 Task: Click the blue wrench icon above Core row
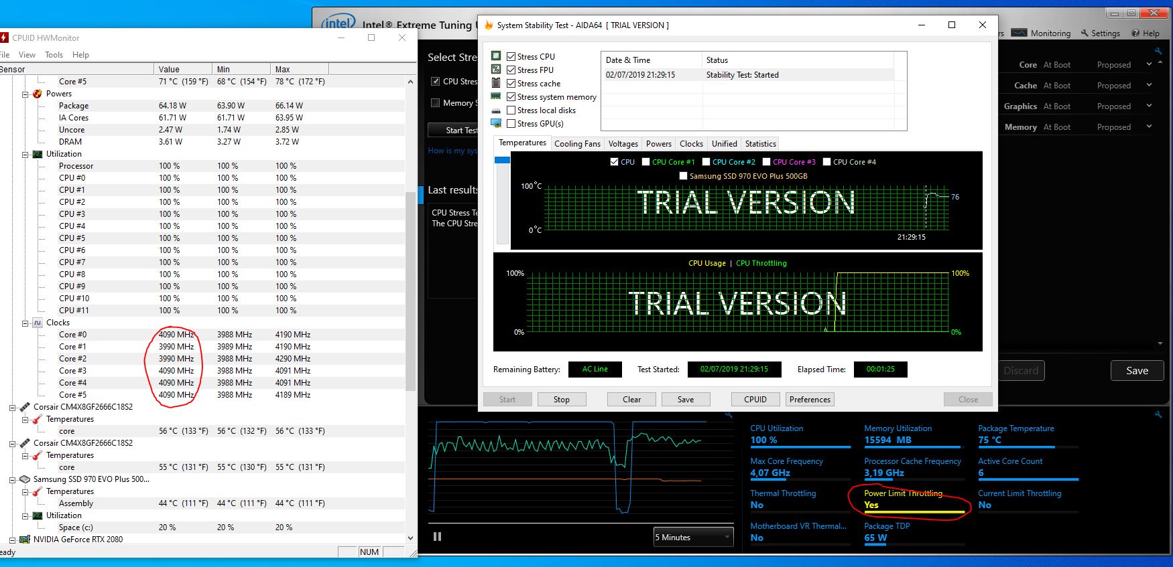point(1158,51)
